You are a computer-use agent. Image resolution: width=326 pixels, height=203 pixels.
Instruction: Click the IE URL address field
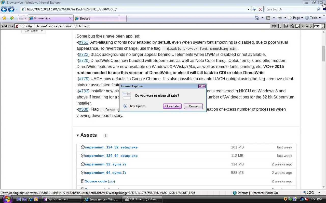click(x=134, y=9)
